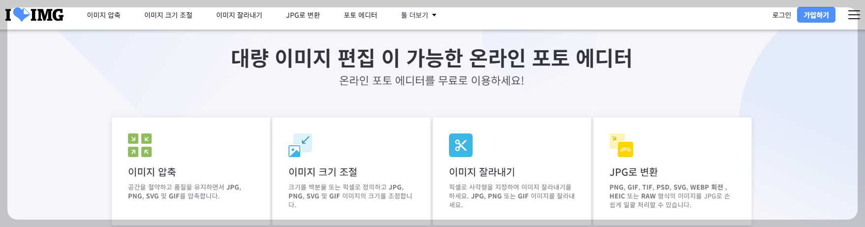Open 포토 에디터 in top navigation

pyautogui.click(x=360, y=15)
